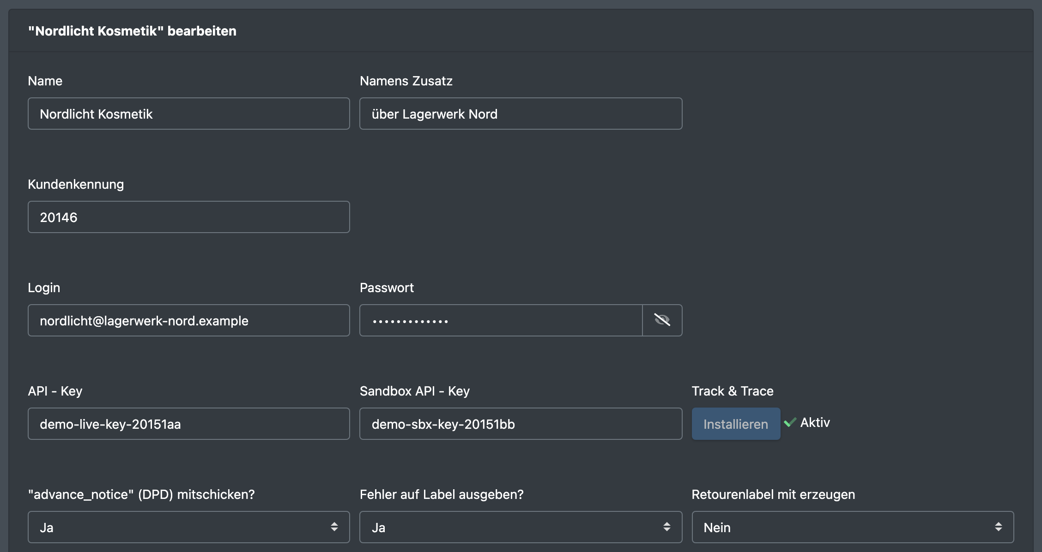Click the Aktiv status text

point(815,422)
